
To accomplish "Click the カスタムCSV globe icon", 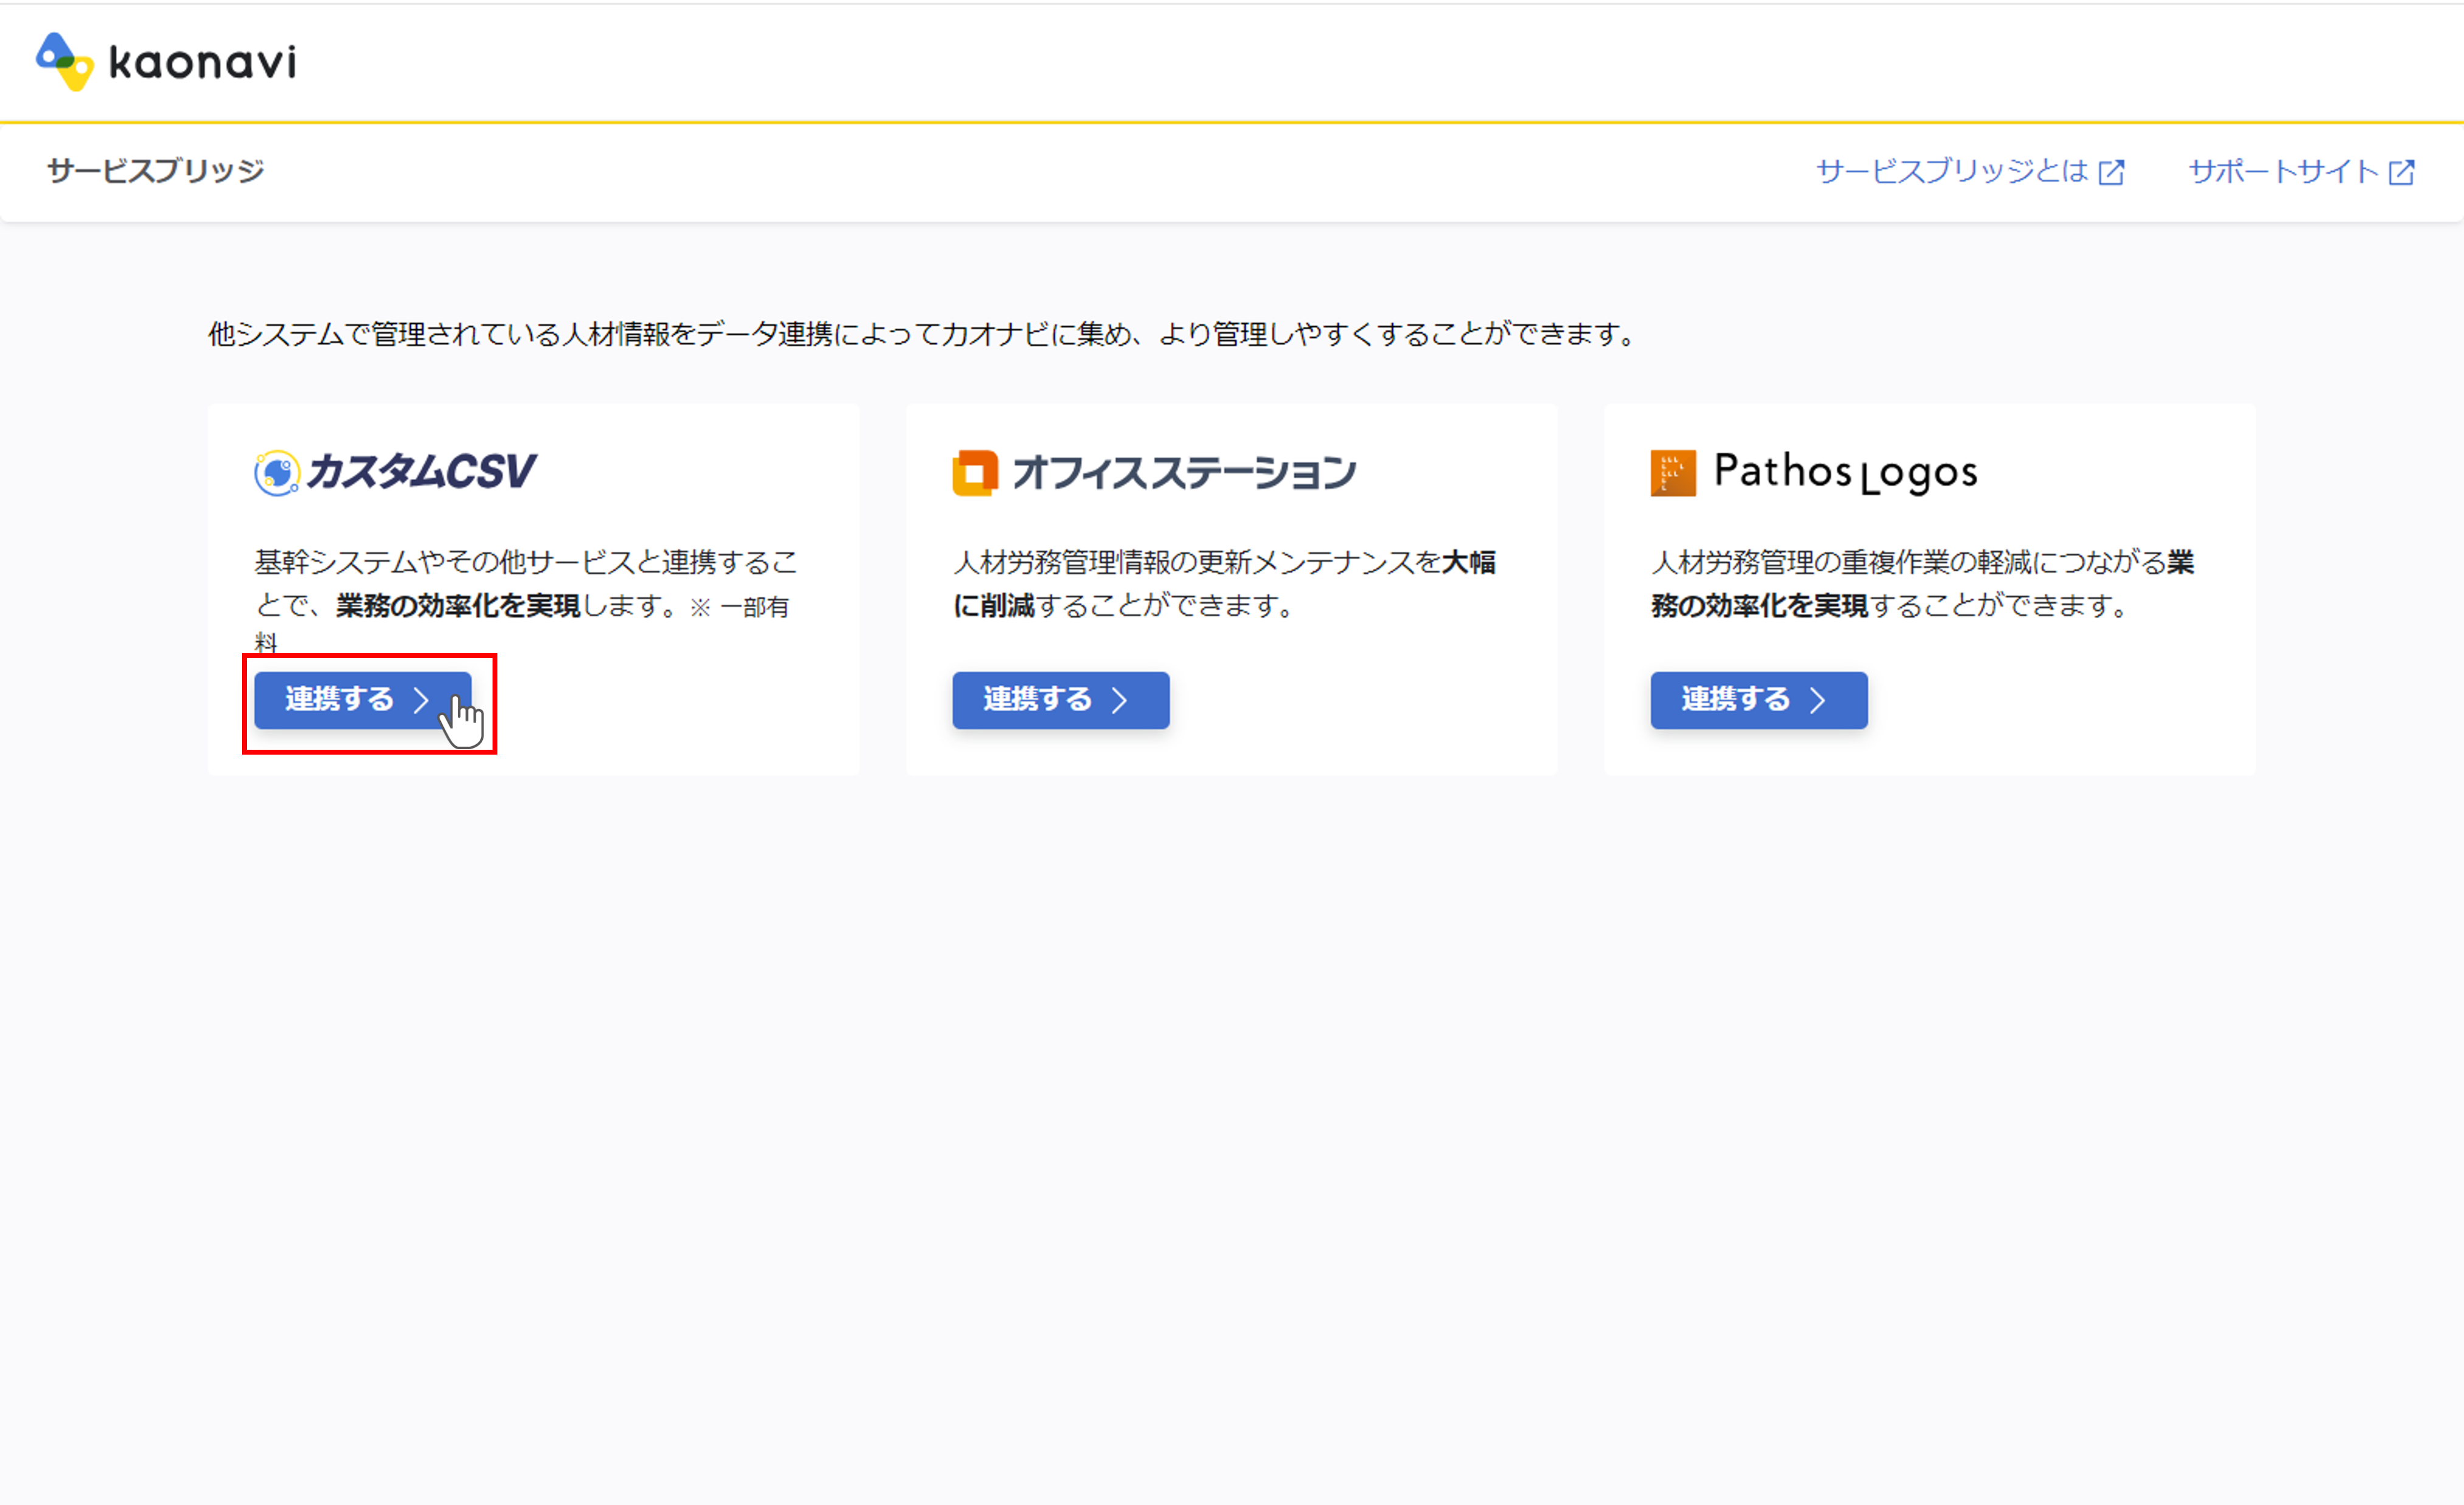I will [x=277, y=473].
